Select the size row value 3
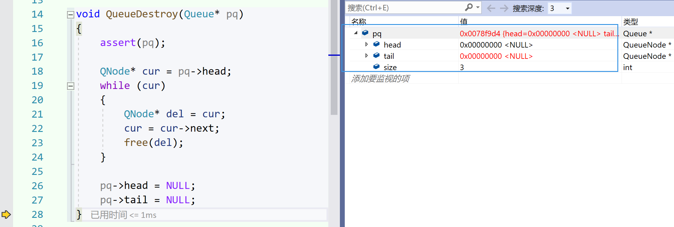Image resolution: width=674 pixels, height=227 pixels. tap(462, 67)
